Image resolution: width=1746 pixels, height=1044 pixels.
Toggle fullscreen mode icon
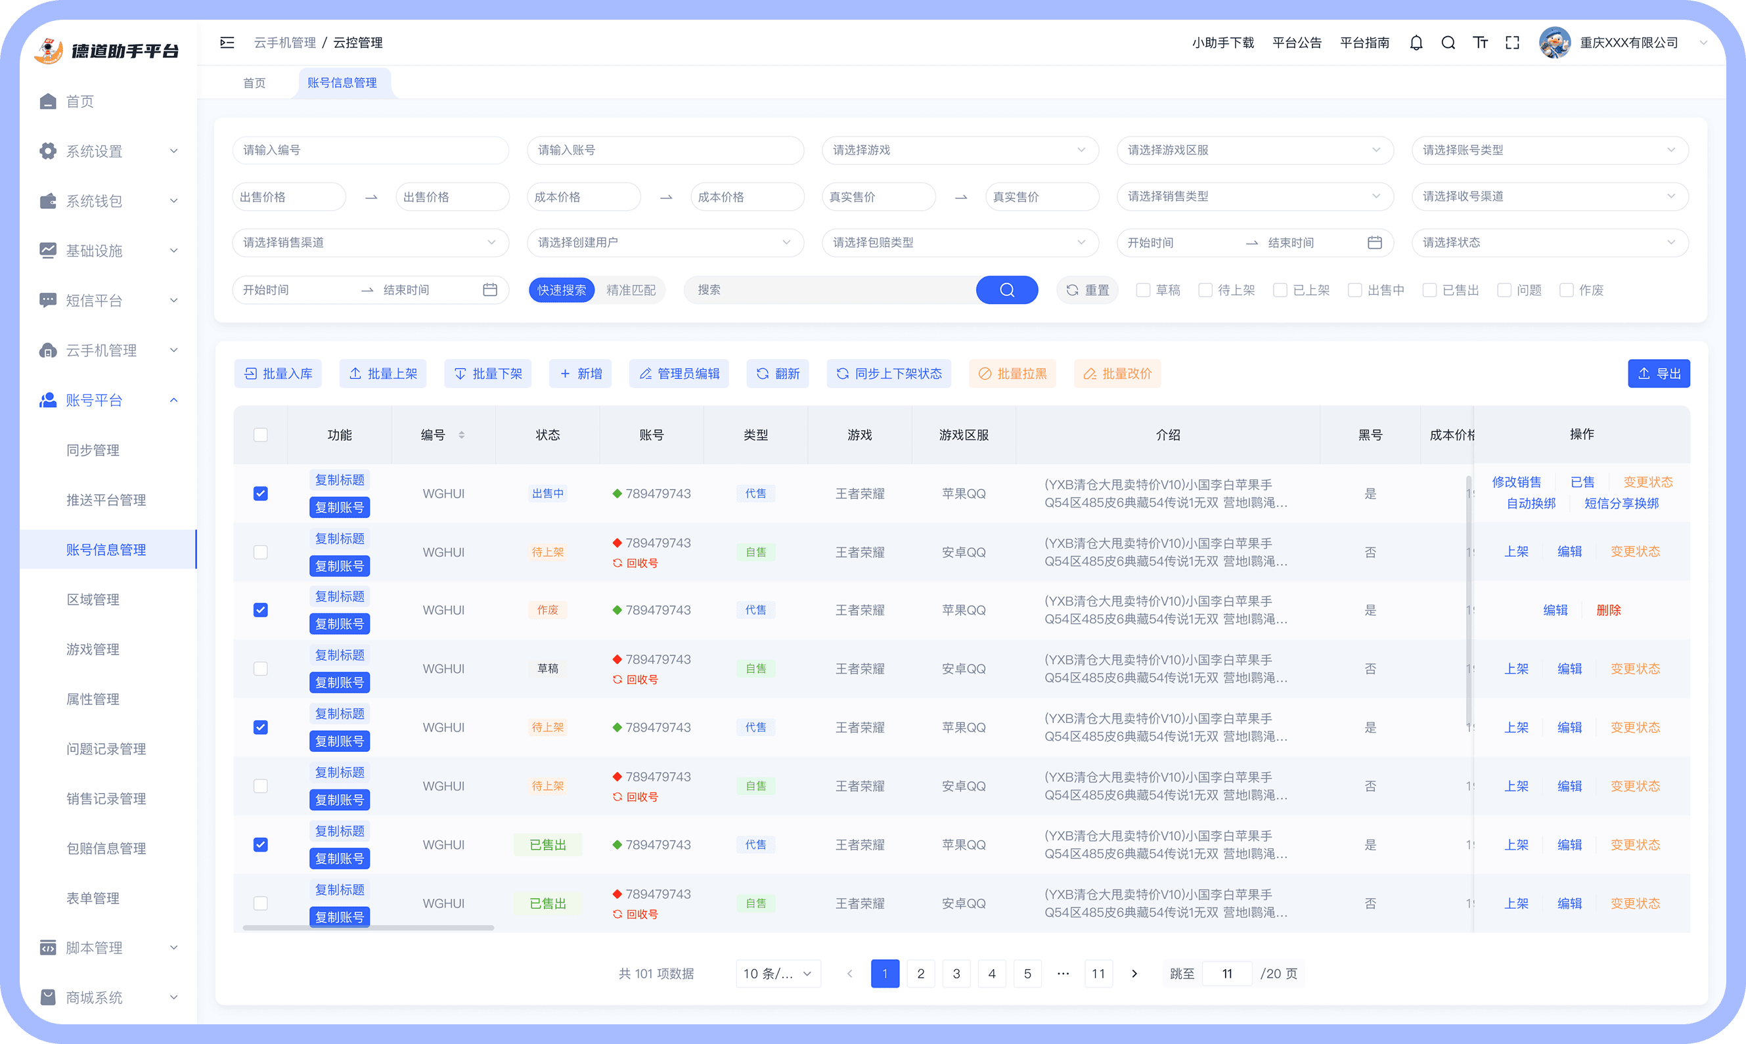(1512, 43)
